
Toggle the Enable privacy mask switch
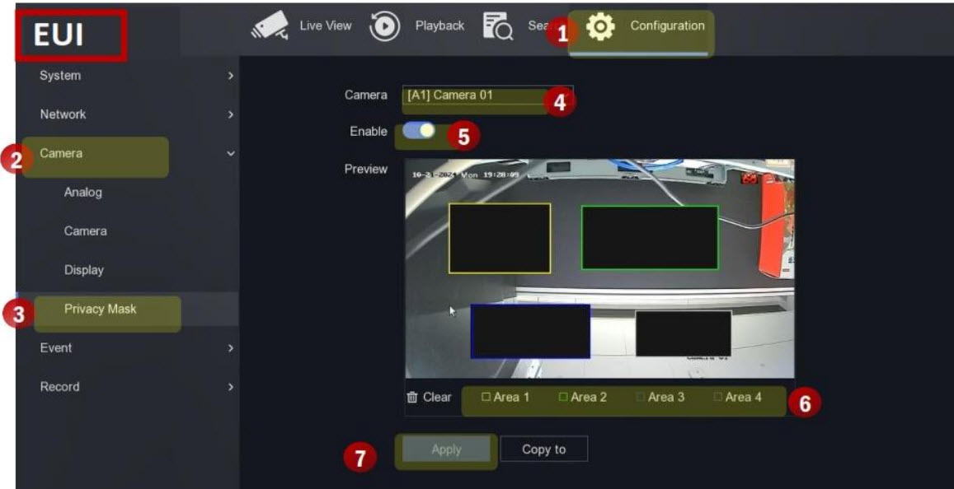click(419, 131)
